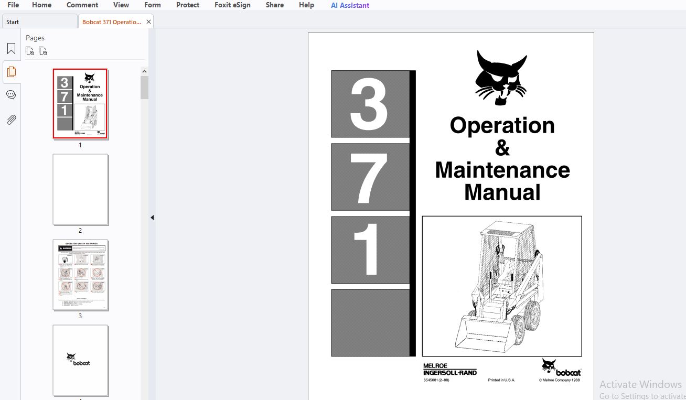Click the 'Maintenance' title word on page
The width and height of the screenshot is (686, 400).
click(x=502, y=170)
